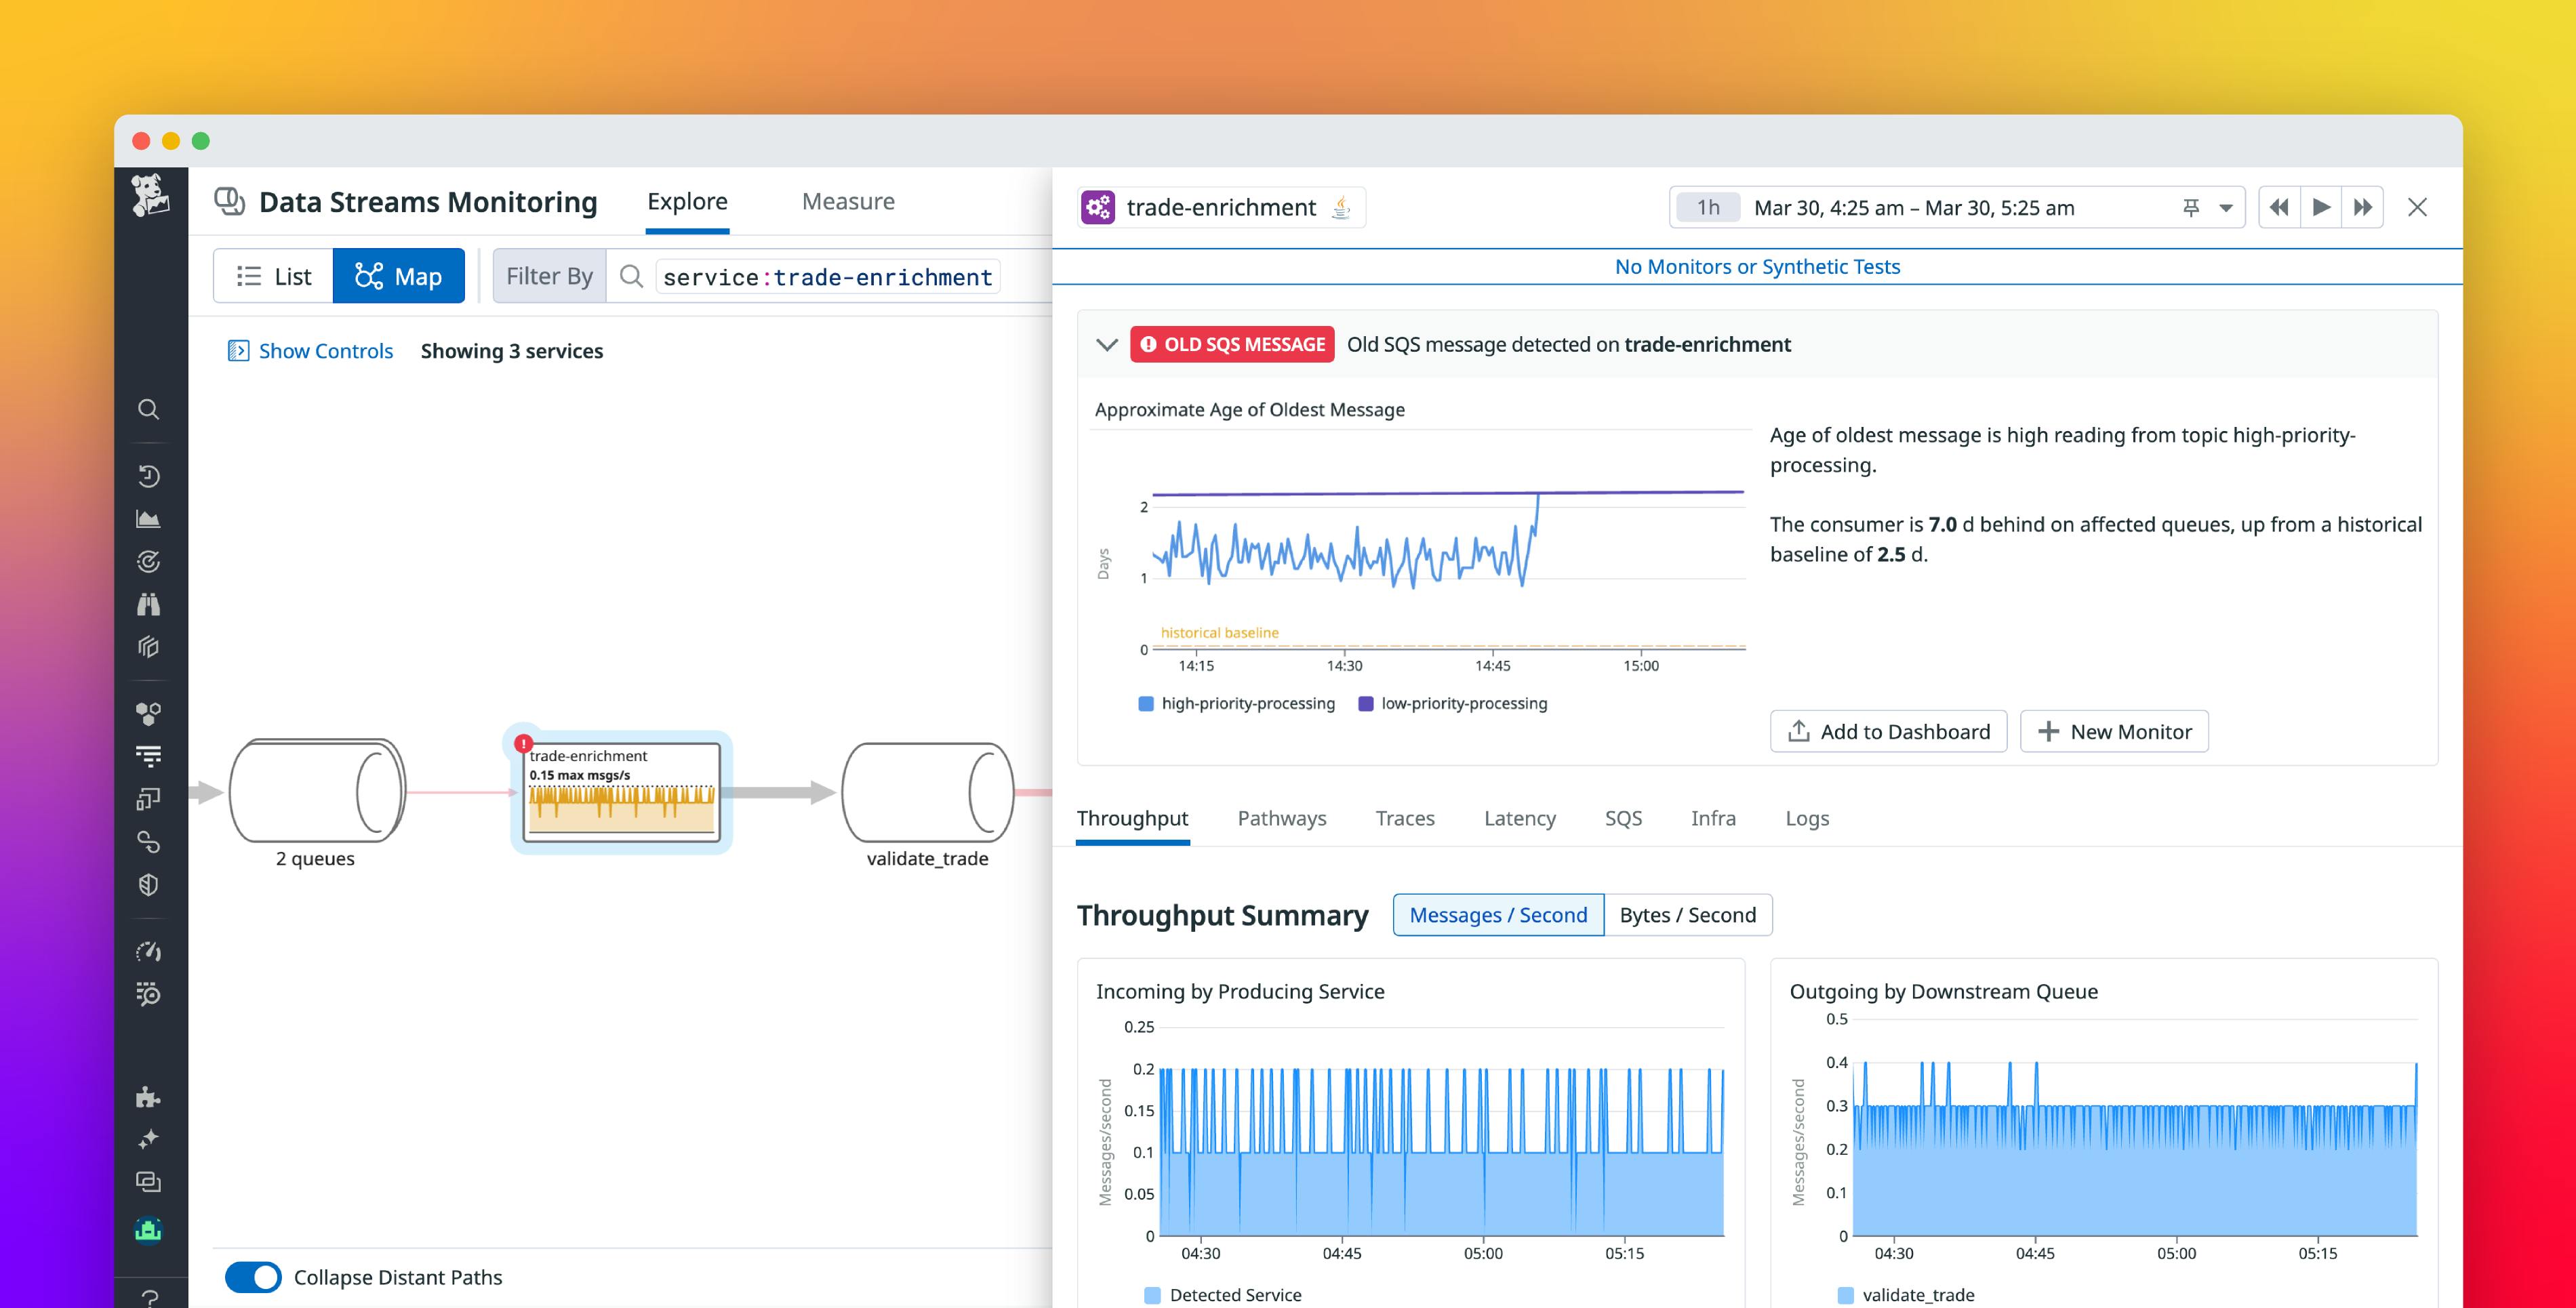
Task: Open the Datadog search icon in sidebar
Action: coord(149,409)
